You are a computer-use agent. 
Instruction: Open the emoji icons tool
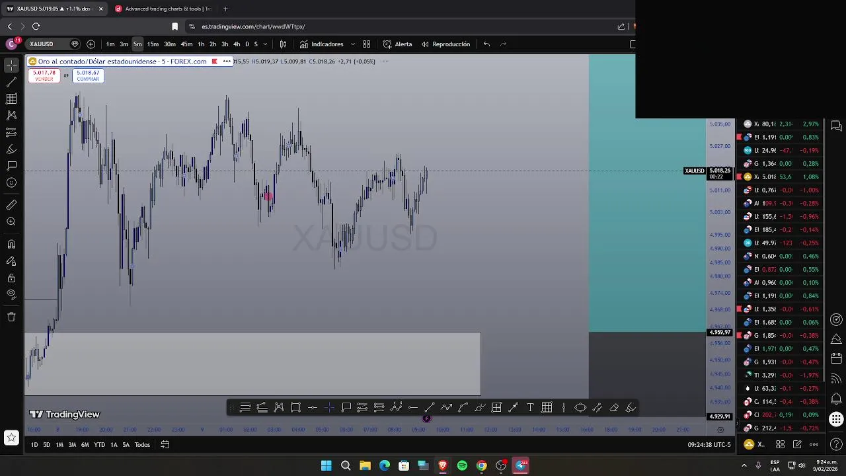coord(11,182)
